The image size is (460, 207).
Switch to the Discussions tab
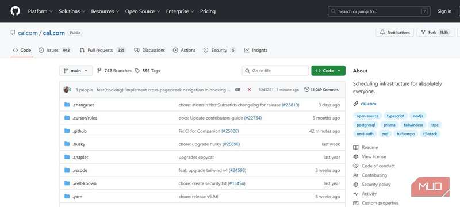pos(149,50)
